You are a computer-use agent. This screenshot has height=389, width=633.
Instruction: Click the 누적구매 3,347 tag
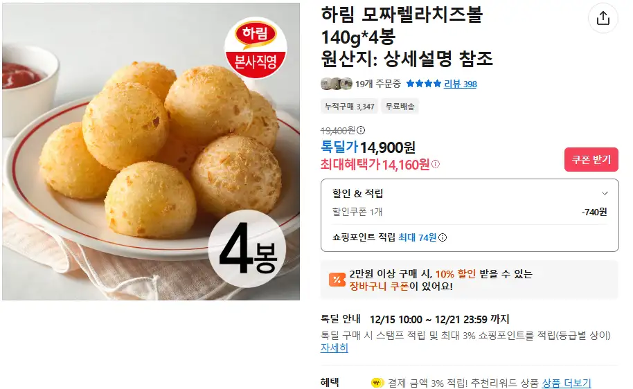click(350, 107)
